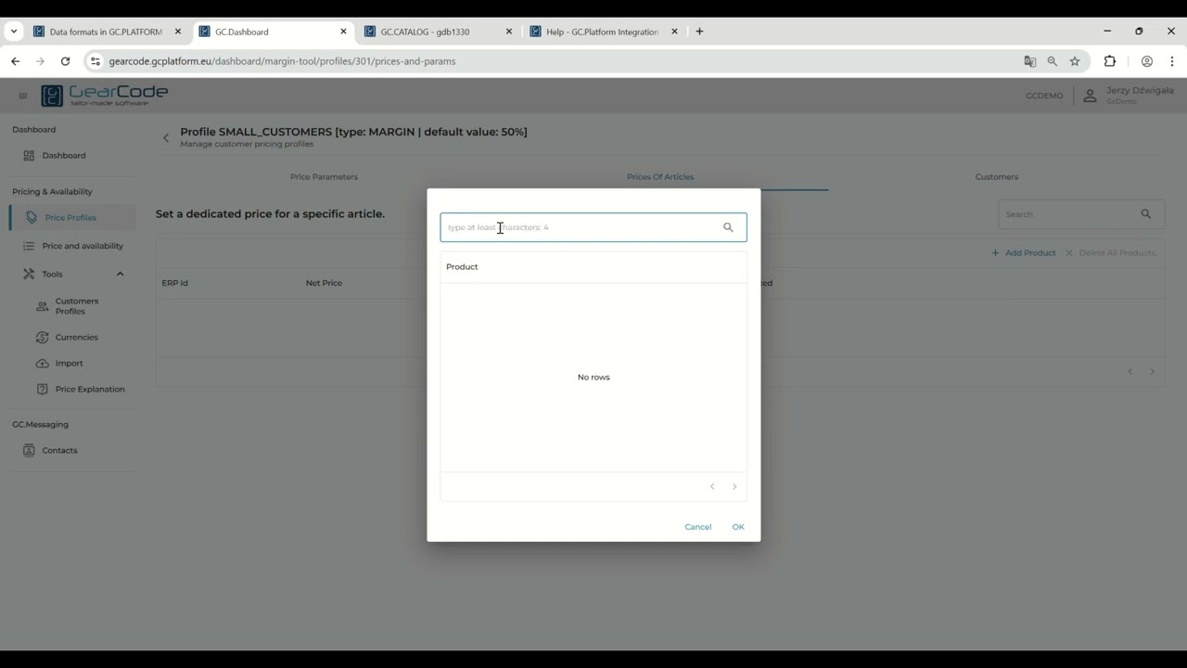Click the Price Profiles tag icon
The width and height of the screenshot is (1187, 668).
[32, 217]
